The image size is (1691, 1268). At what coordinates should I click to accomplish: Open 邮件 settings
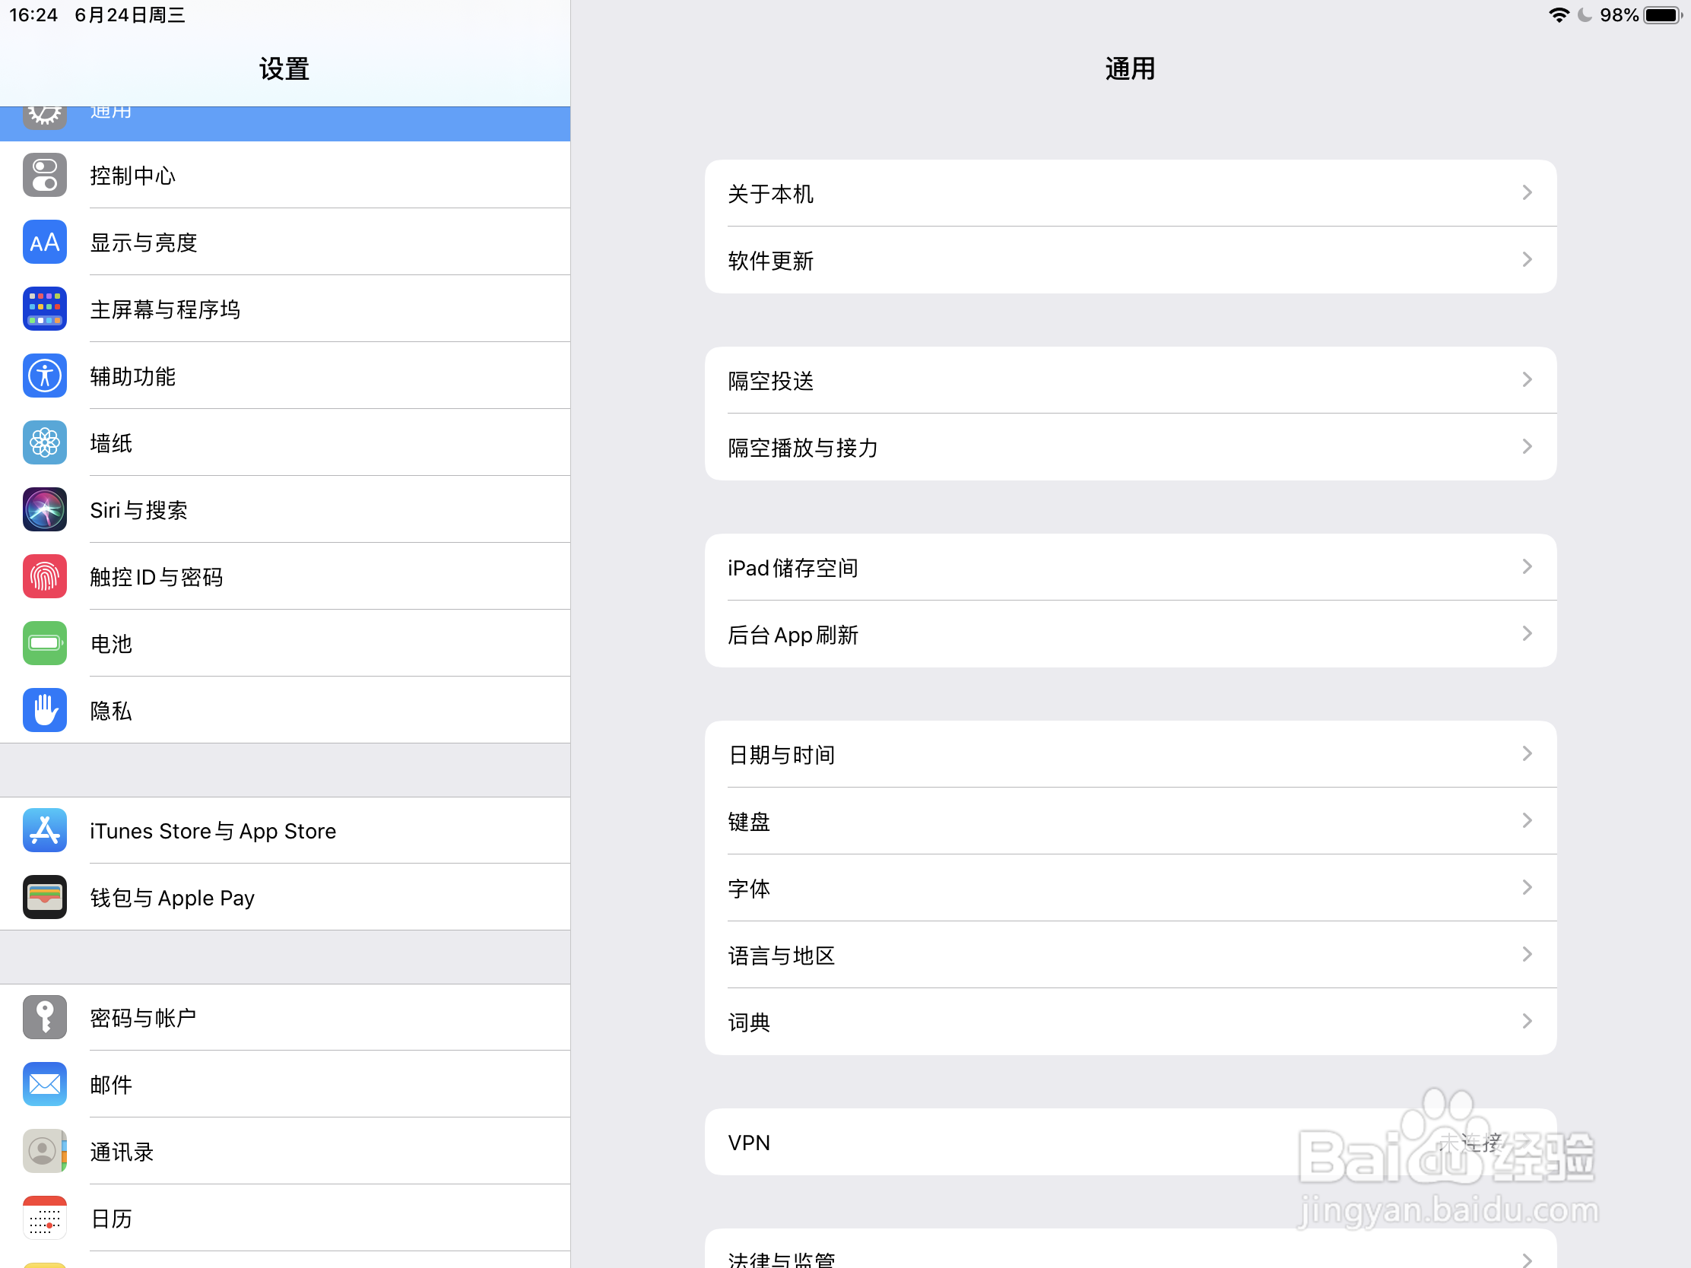285,1084
